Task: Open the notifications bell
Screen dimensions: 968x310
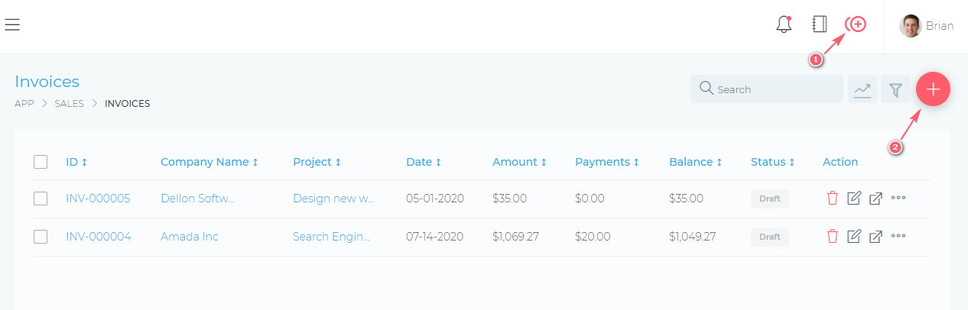Action: [x=784, y=24]
